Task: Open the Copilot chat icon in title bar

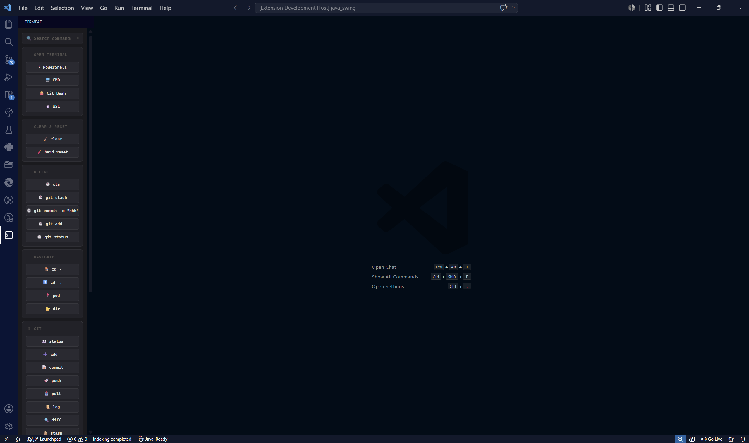Action: pos(504,8)
